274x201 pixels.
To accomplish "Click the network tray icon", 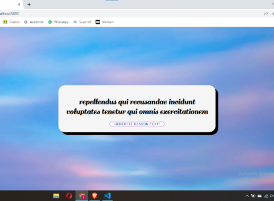I will 266,196.
